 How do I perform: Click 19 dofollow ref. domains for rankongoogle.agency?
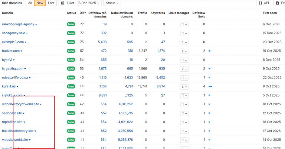coord(105,24)
